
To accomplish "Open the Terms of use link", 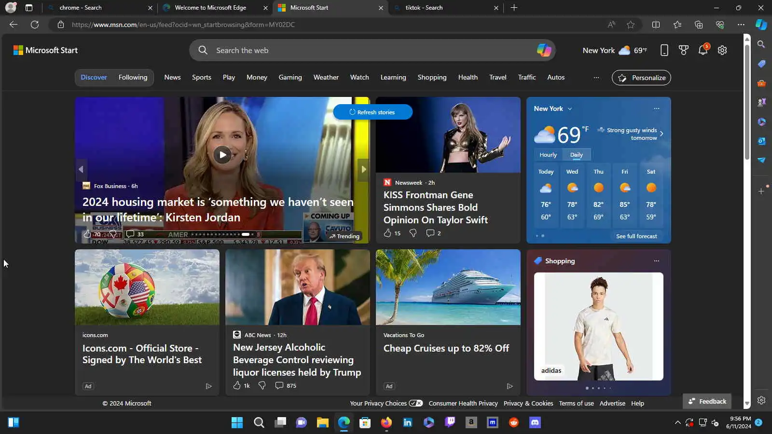I will click(576, 404).
